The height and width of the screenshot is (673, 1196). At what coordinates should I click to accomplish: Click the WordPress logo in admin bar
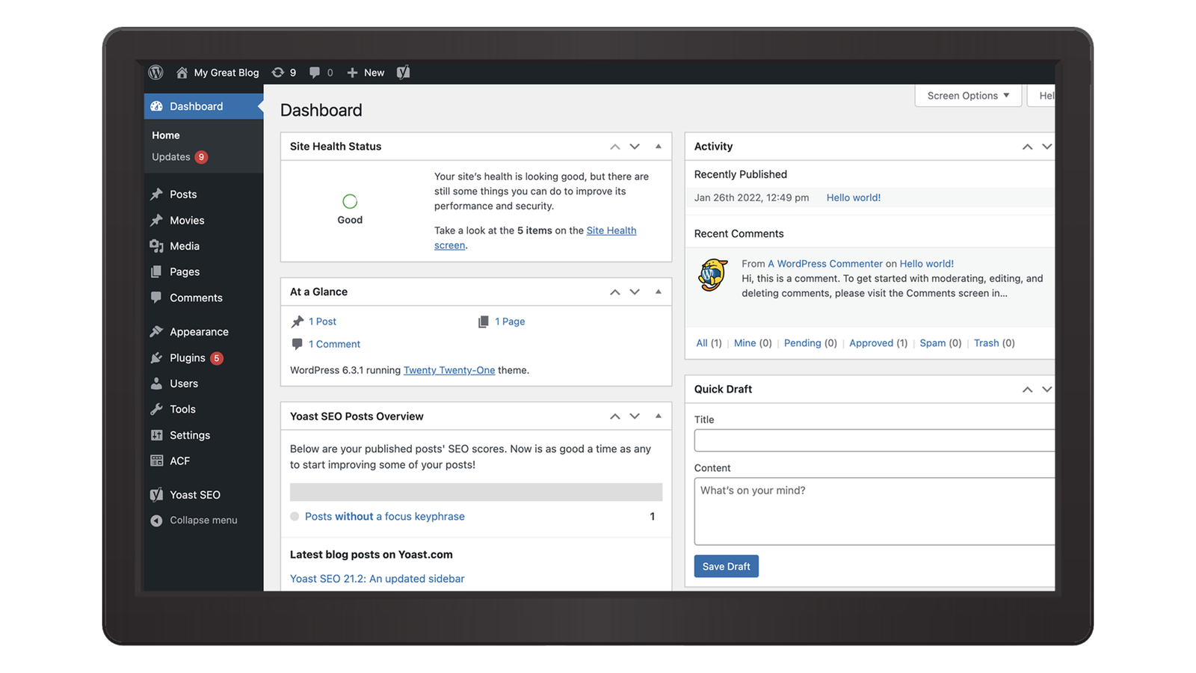click(155, 73)
